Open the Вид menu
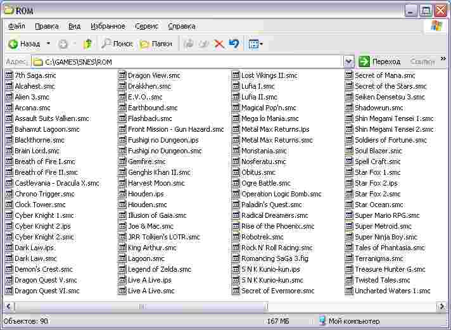Viewport: 451px width, 330px height. tap(74, 26)
